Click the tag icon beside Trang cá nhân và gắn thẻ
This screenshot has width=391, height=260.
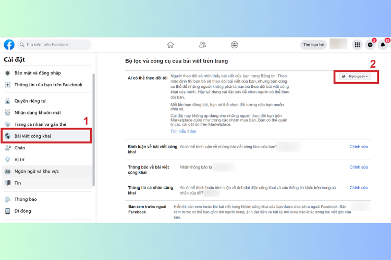(8, 124)
